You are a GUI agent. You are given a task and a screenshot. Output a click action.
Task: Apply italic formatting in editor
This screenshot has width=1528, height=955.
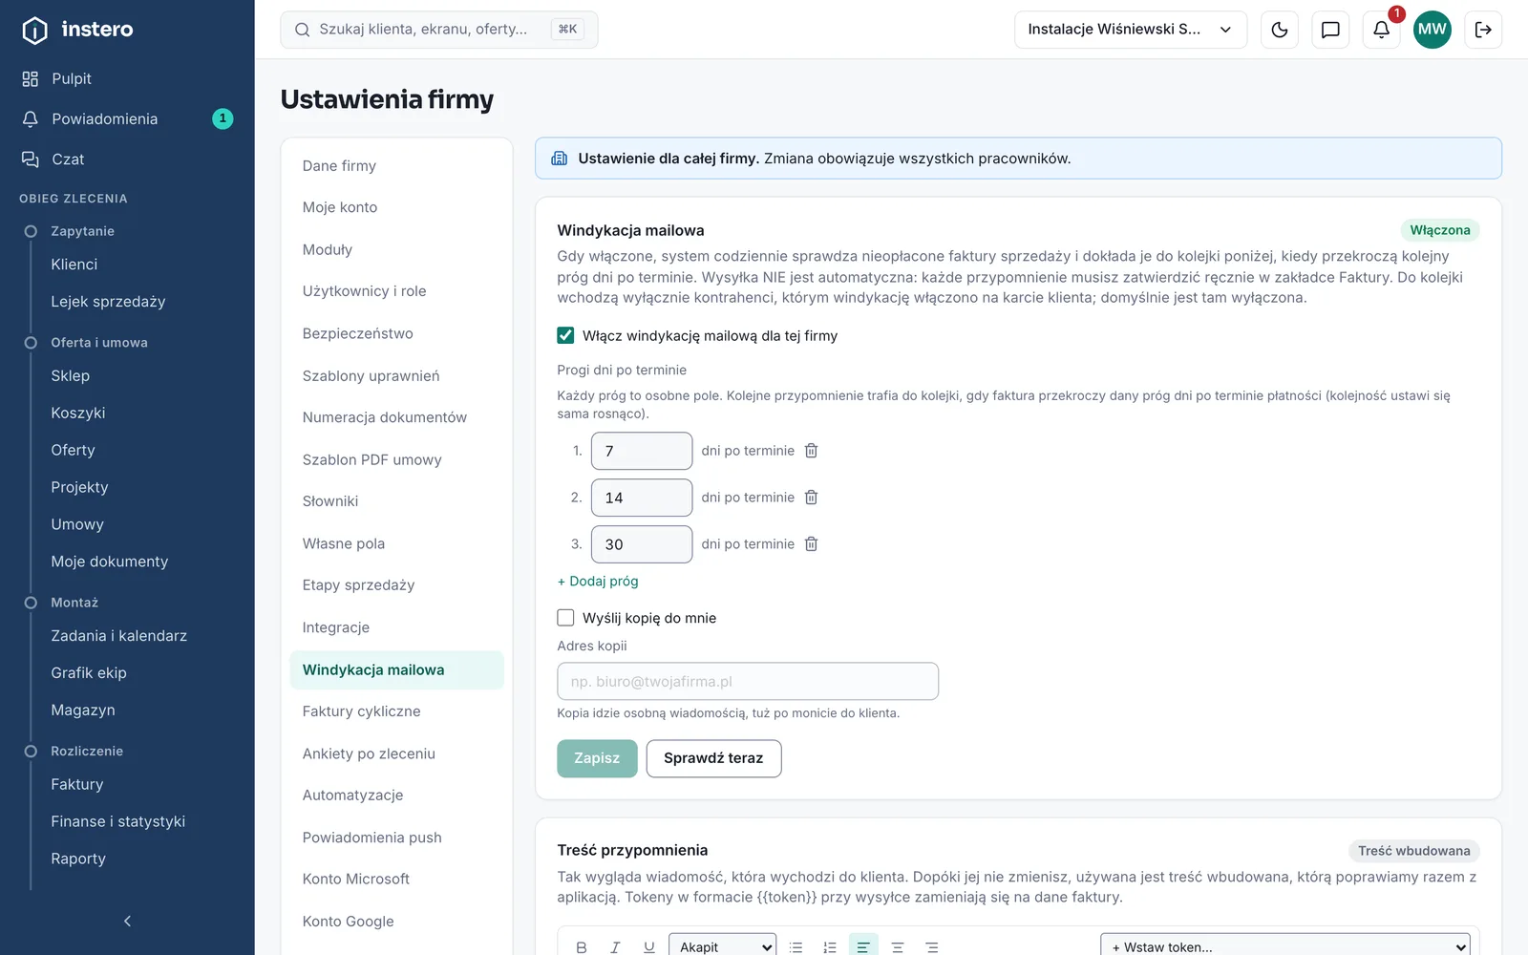point(615,947)
